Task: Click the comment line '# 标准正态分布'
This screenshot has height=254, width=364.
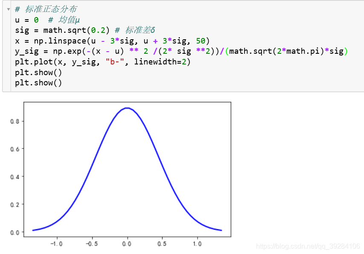Action: pos(46,9)
